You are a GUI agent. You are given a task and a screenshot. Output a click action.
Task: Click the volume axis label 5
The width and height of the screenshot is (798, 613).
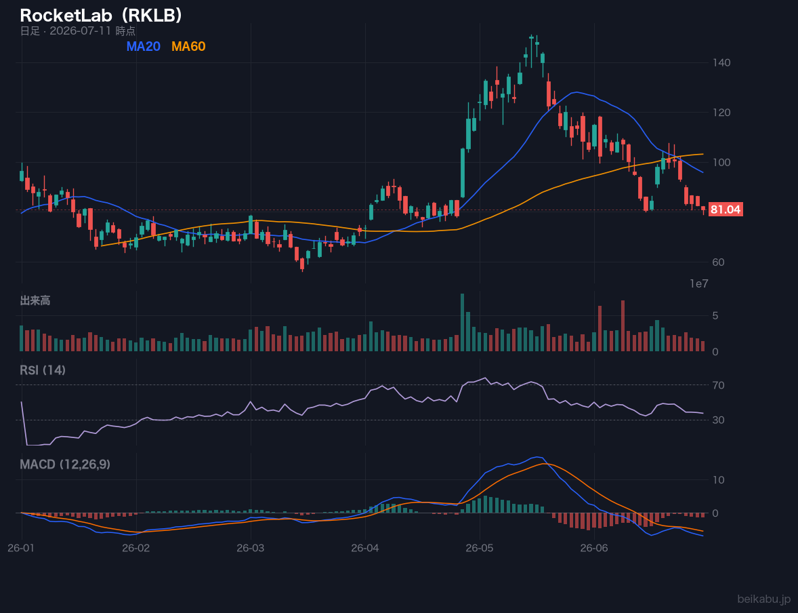715,316
